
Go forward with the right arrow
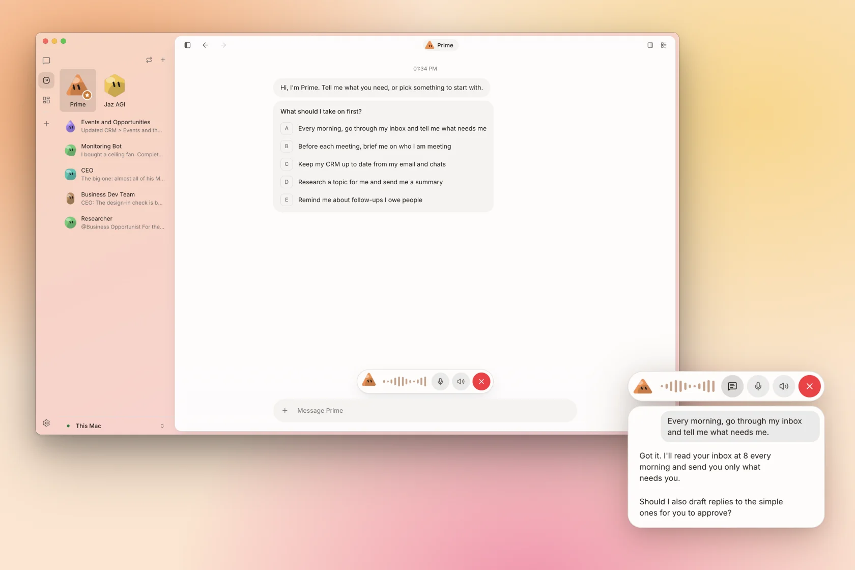point(223,45)
